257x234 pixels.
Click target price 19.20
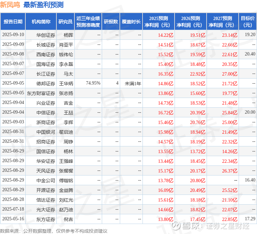click(x=250, y=34)
